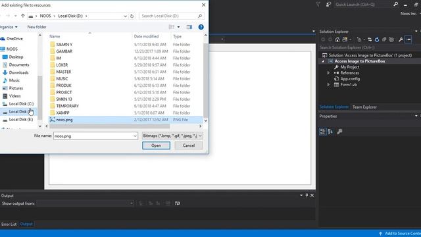Toggle the Preview Selected Items button in Solution Explorer
This screenshot has height=237, width=421.
click(408, 39)
